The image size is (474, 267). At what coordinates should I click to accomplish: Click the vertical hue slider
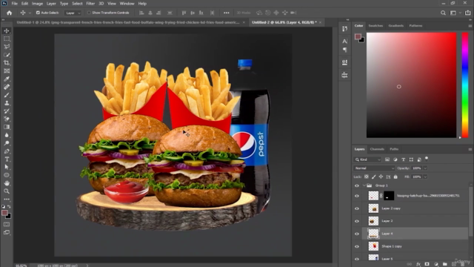465,85
